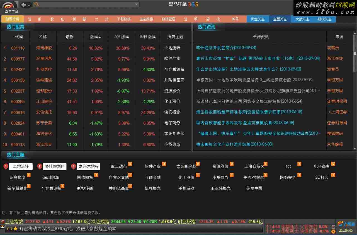Switch to the 资金关注 tab
Viewport: 357px width, 235px height.
tap(258, 19)
